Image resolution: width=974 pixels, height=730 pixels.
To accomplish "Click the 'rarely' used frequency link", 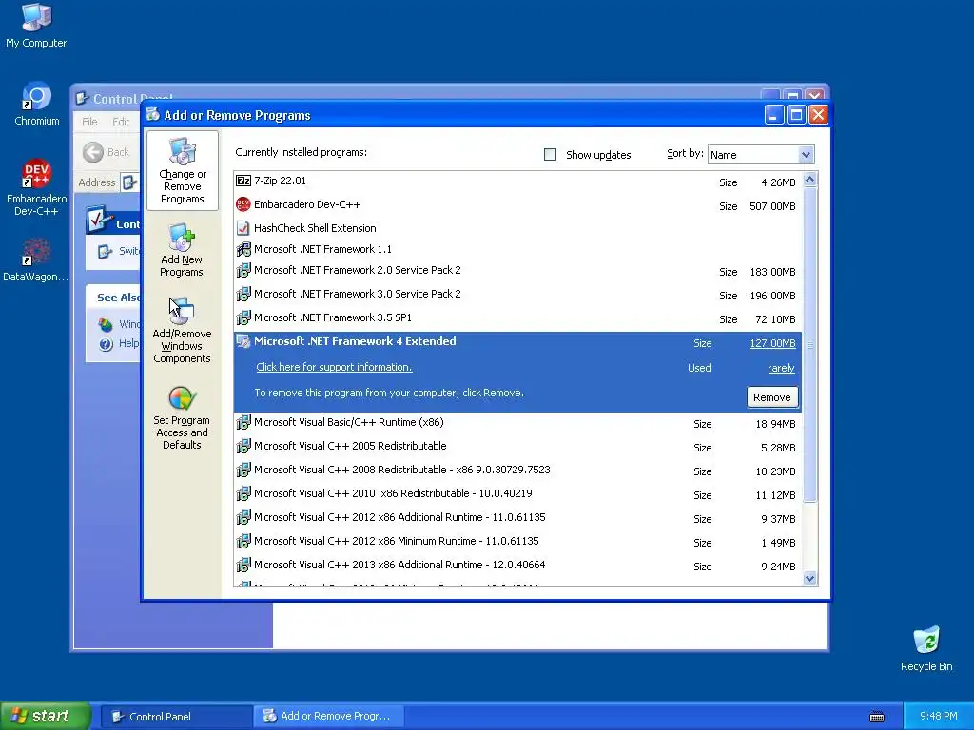I will point(781,368).
